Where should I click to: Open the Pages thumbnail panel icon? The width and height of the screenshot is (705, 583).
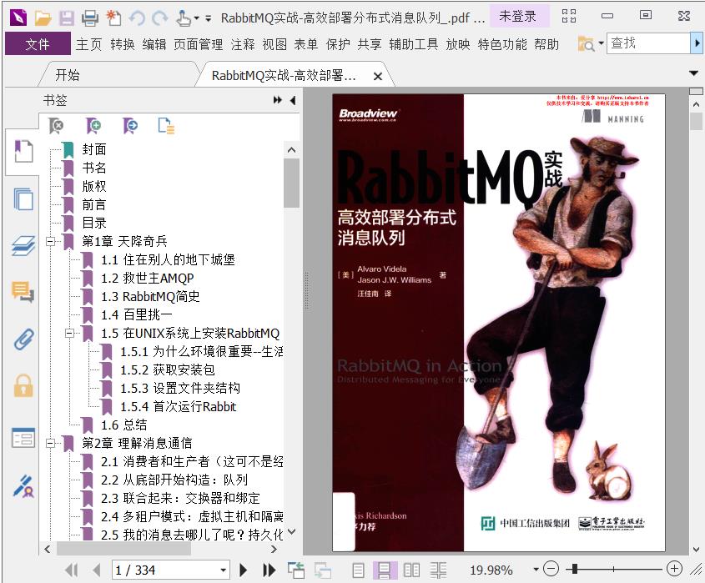pos(23,199)
